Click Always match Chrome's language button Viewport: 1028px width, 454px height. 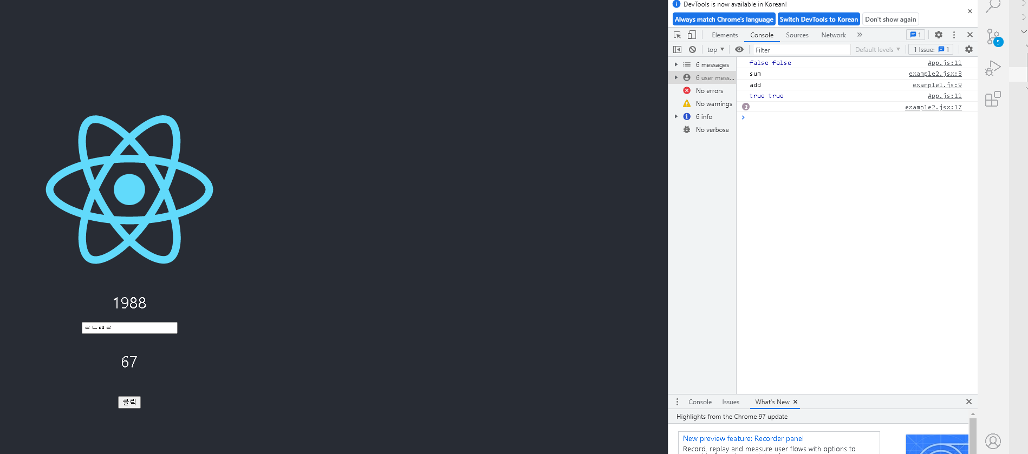tap(724, 19)
